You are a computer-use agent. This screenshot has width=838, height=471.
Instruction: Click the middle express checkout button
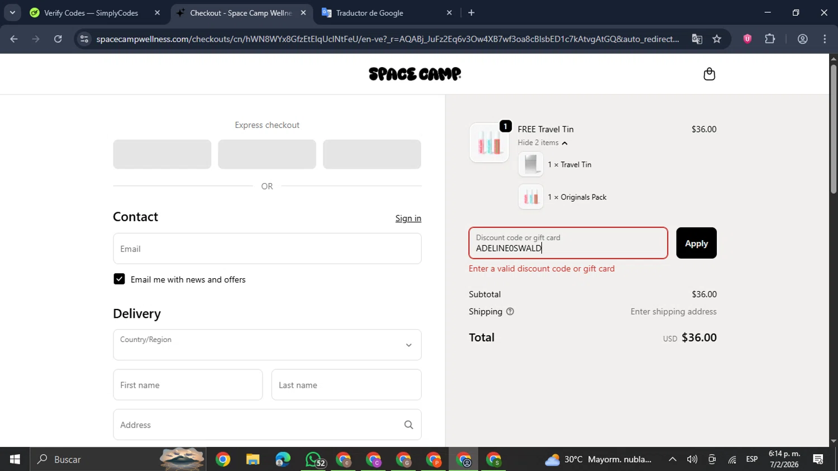267,154
